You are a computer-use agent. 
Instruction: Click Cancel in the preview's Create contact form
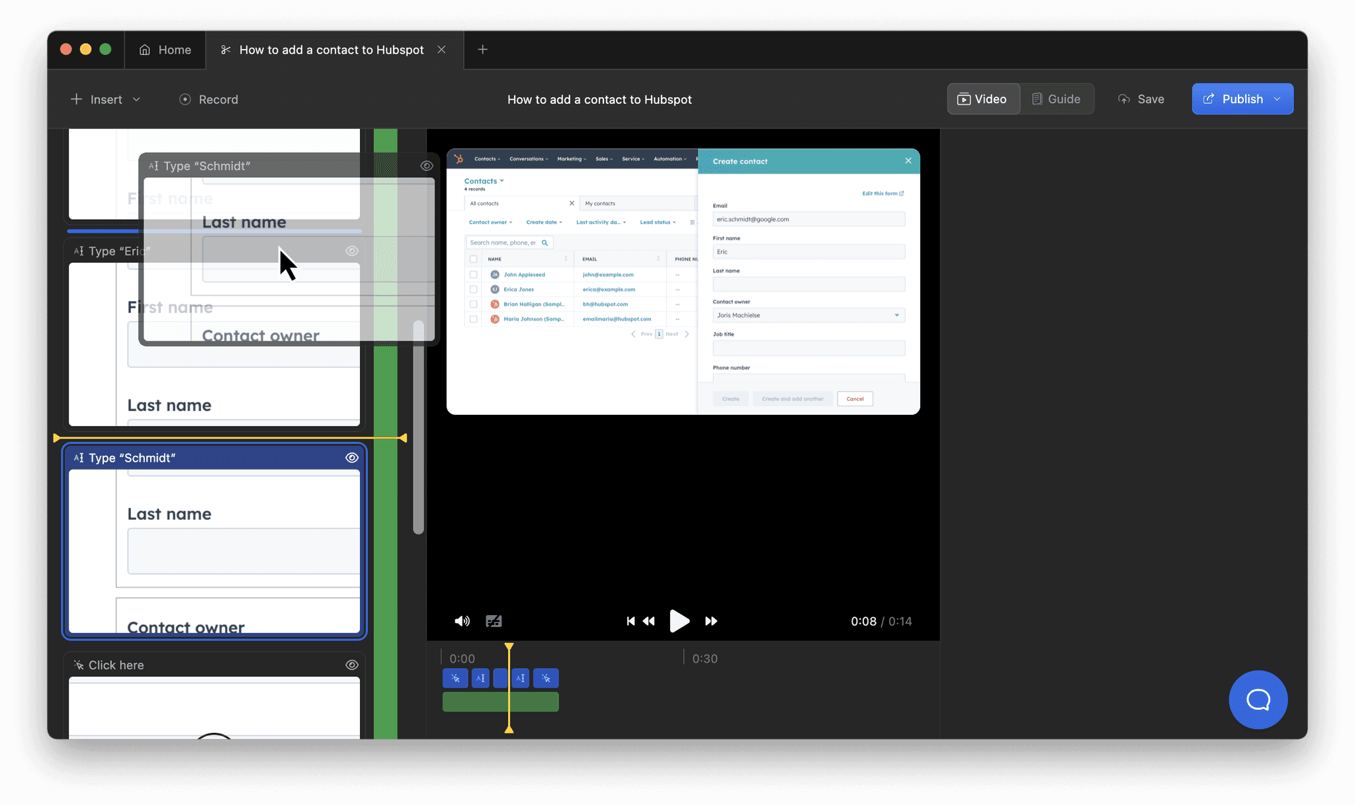(x=855, y=399)
